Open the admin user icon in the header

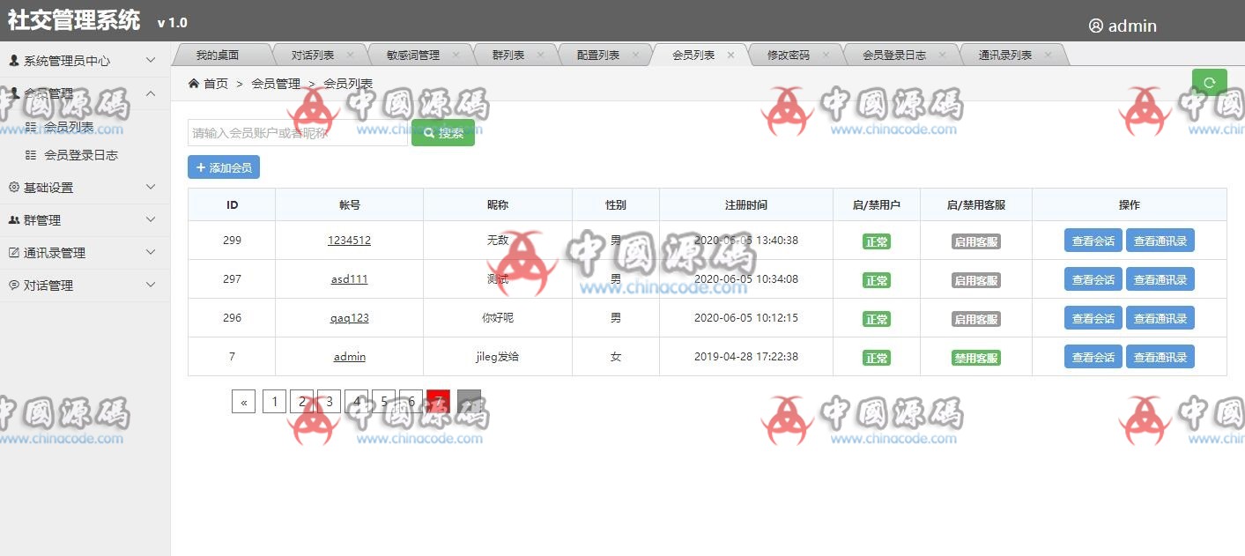(x=1097, y=26)
